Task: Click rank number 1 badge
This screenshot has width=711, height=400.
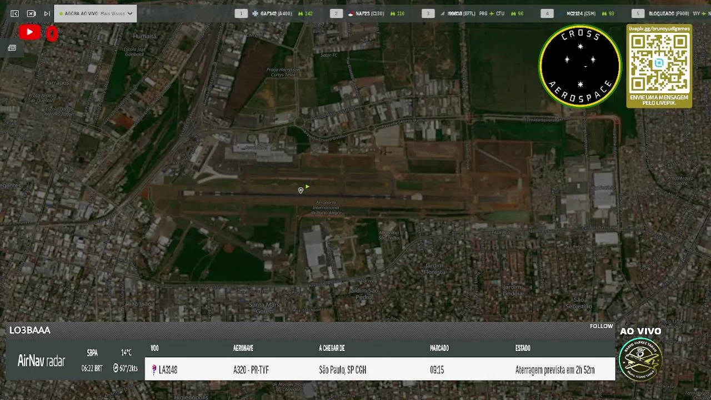Action: [x=241, y=13]
